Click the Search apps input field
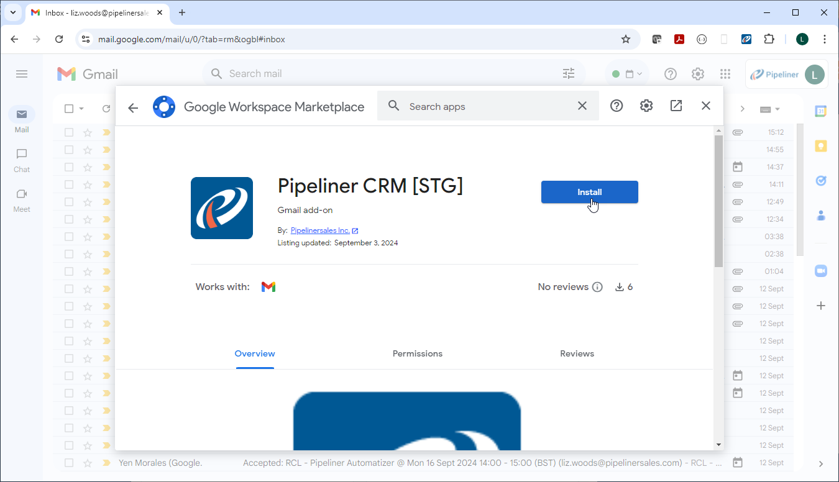Screen dimensions: 839x482 (x=485, y=106)
